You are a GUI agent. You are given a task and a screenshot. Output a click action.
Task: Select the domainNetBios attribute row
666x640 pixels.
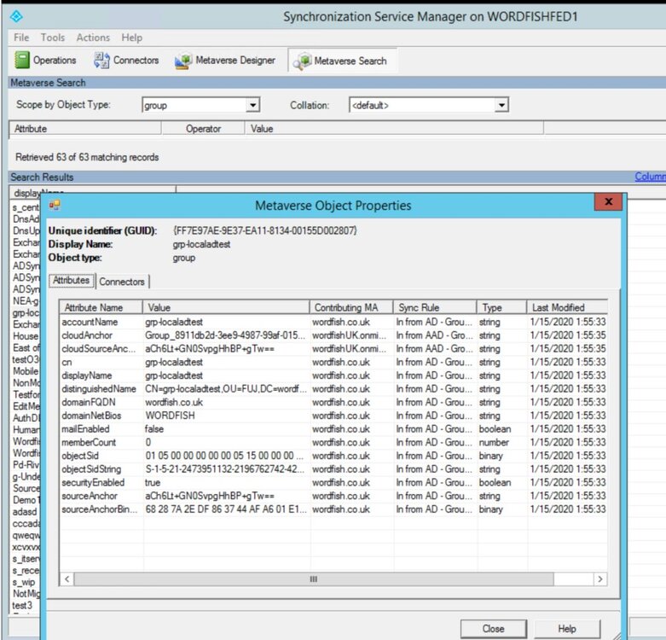[x=333, y=416]
